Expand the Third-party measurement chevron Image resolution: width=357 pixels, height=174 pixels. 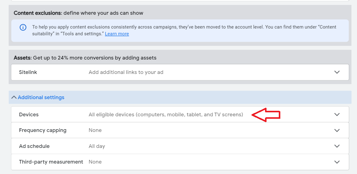click(337, 162)
